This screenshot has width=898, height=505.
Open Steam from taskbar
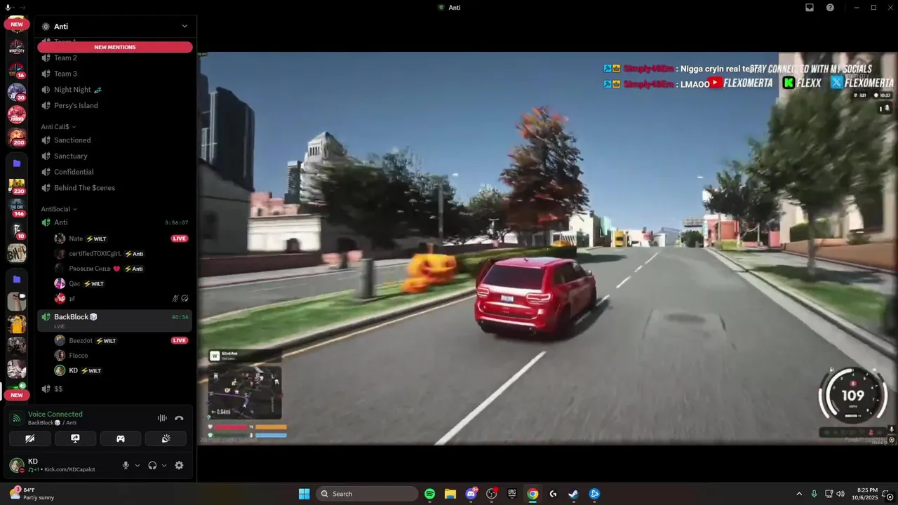pos(573,494)
